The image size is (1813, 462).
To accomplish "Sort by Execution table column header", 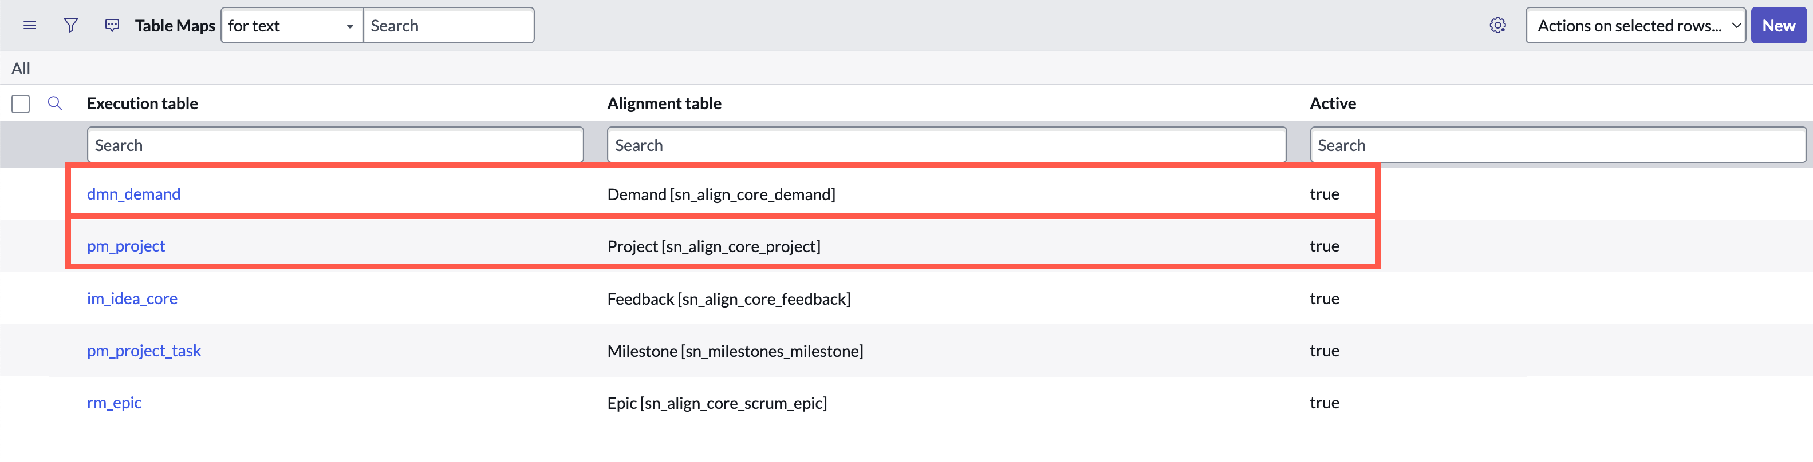I will click(x=142, y=104).
